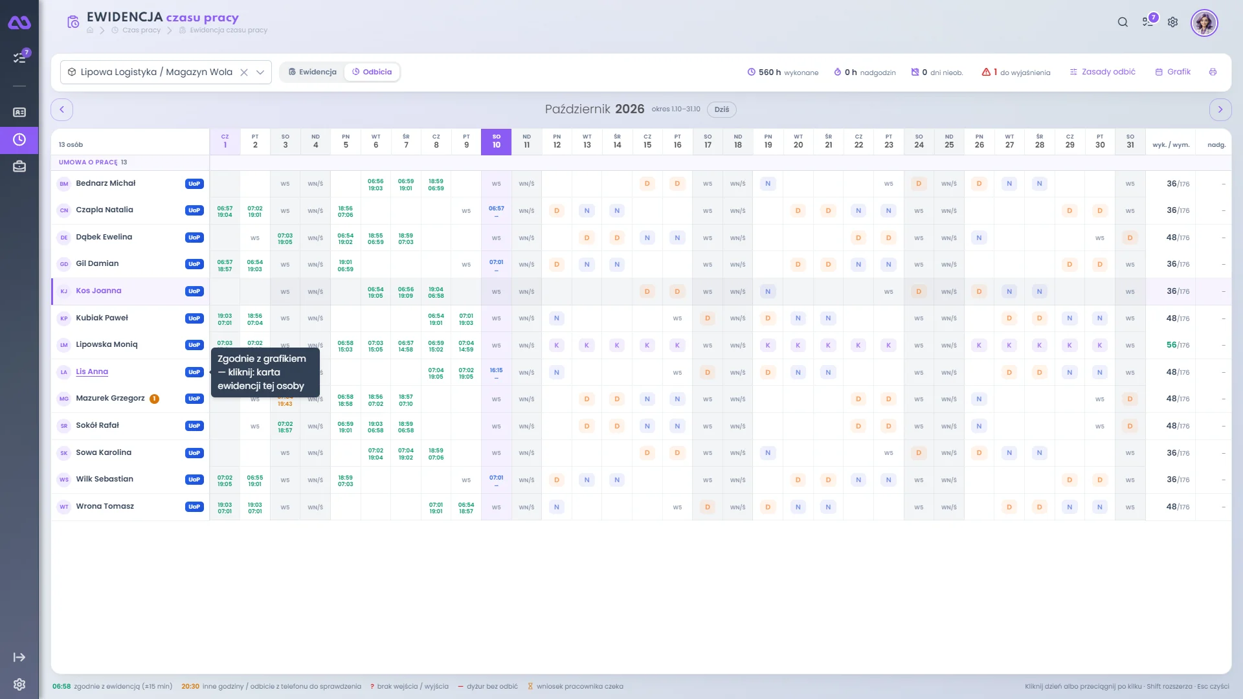The height and width of the screenshot is (699, 1243).
Task: Open the briefcase icon in the sidebar
Action: (19, 167)
